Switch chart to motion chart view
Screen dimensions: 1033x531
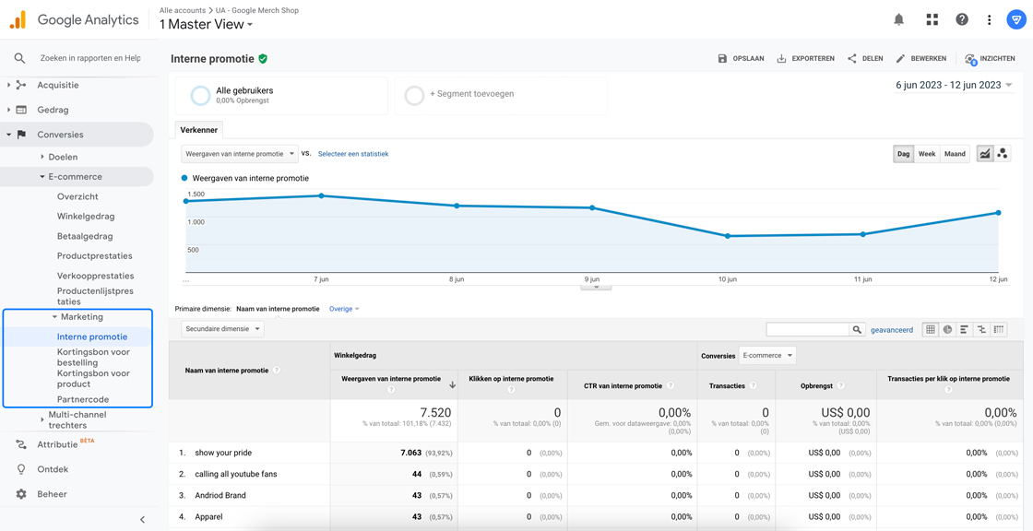[1002, 154]
